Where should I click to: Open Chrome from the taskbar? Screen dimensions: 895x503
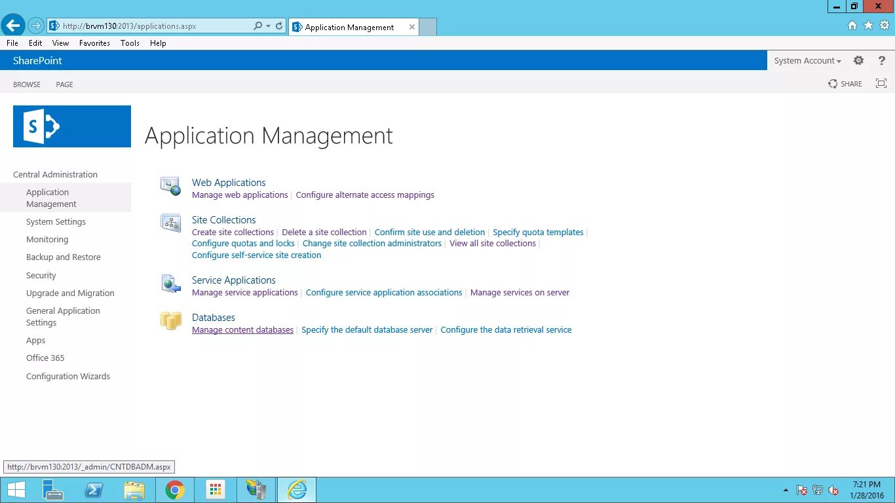click(x=174, y=490)
